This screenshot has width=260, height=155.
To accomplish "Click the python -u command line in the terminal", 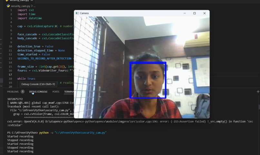I will coord(73,133).
